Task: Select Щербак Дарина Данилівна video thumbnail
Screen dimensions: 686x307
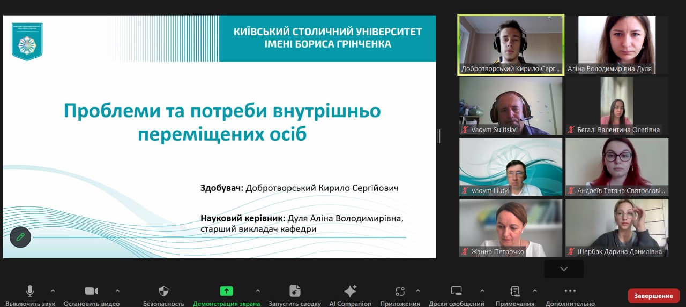Action: (617, 228)
